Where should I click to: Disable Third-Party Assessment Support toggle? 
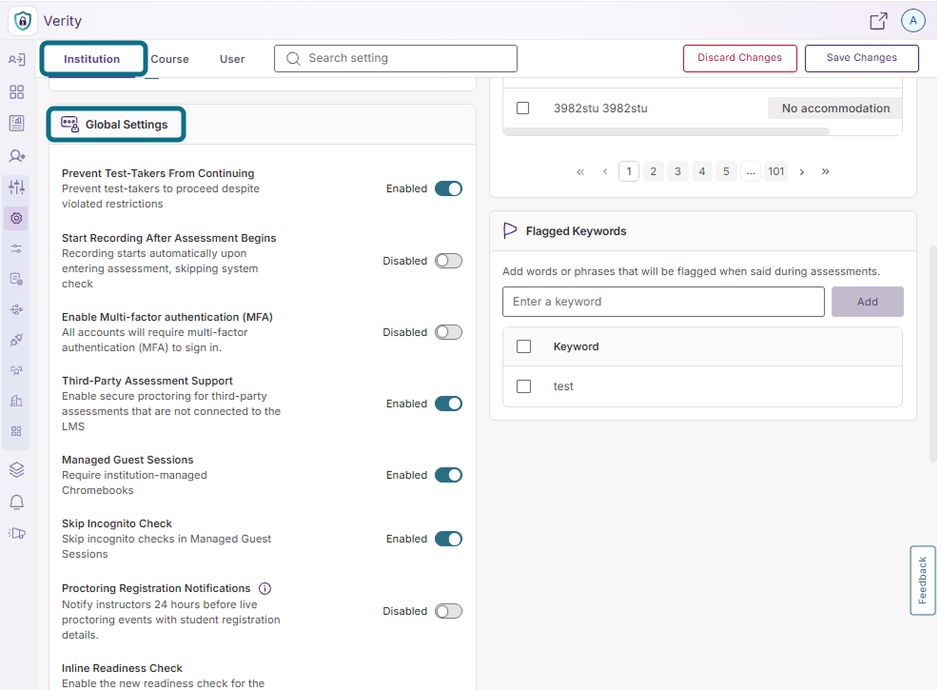click(448, 404)
